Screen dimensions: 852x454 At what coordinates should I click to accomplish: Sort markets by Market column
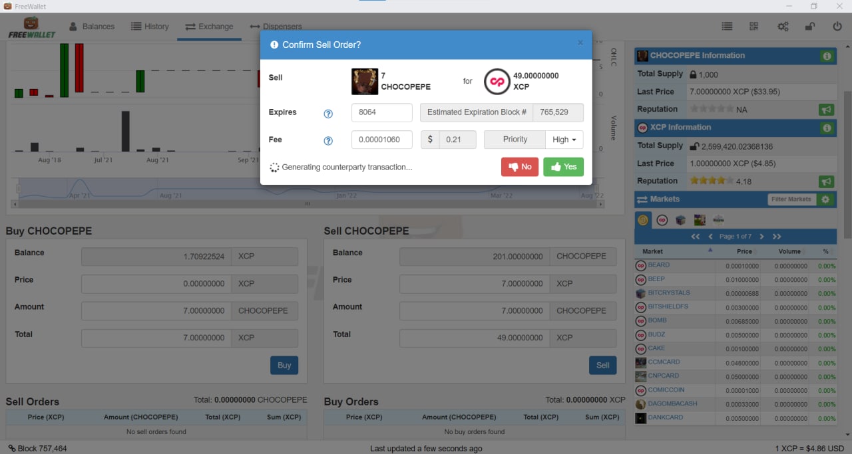[676, 251]
